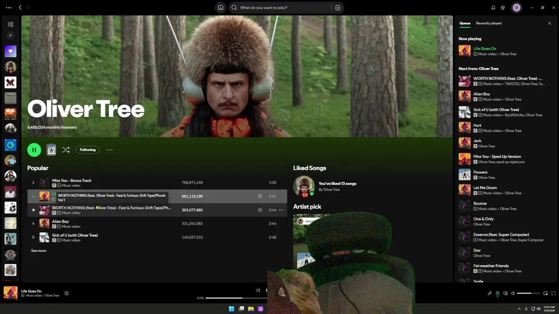Expand popular tracks with See more
The width and height of the screenshot is (559, 314).
[x=38, y=251]
